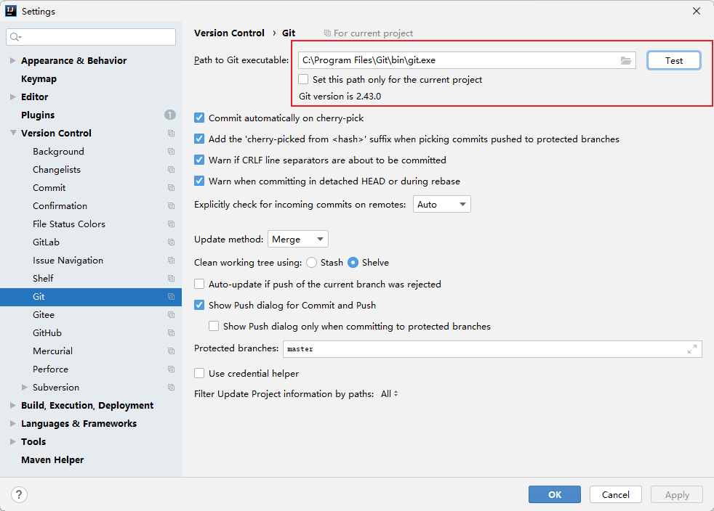Click the expand icon in Protected branches field
Image resolution: width=714 pixels, height=511 pixels.
tap(691, 349)
